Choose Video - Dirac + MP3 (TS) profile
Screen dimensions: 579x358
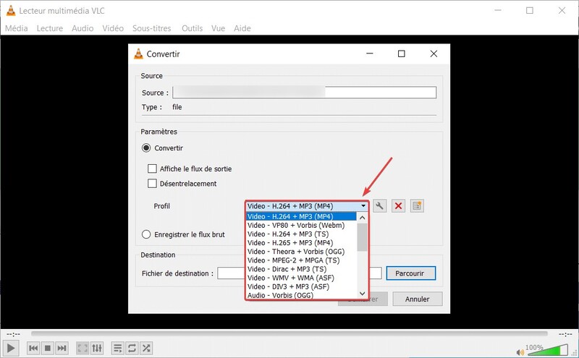click(301, 269)
